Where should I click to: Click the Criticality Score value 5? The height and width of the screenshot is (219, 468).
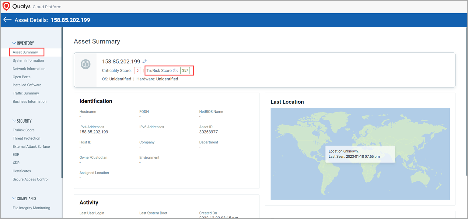pyautogui.click(x=138, y=71)
